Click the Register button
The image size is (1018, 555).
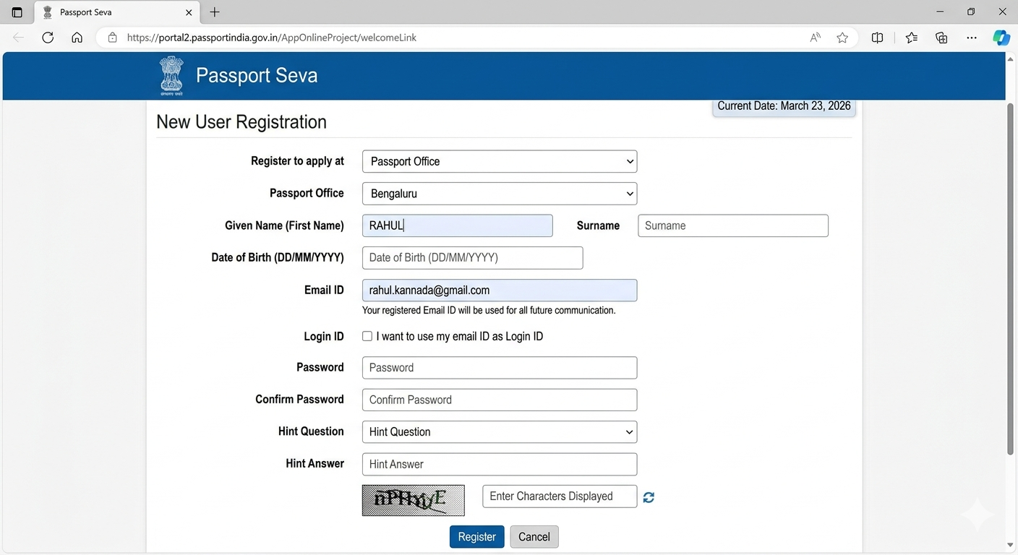click(476, 536)
